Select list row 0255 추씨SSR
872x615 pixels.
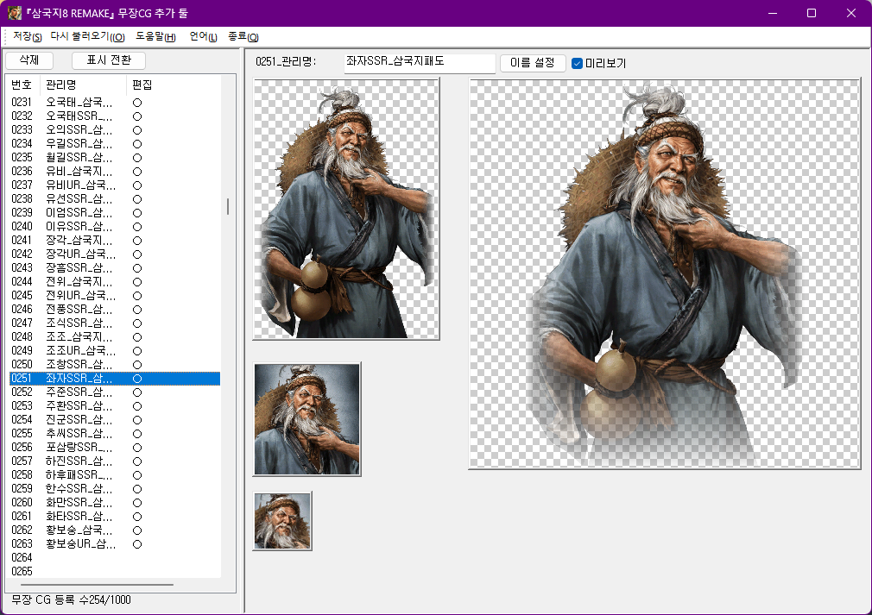pyautogui.click(x=115, y=433)
